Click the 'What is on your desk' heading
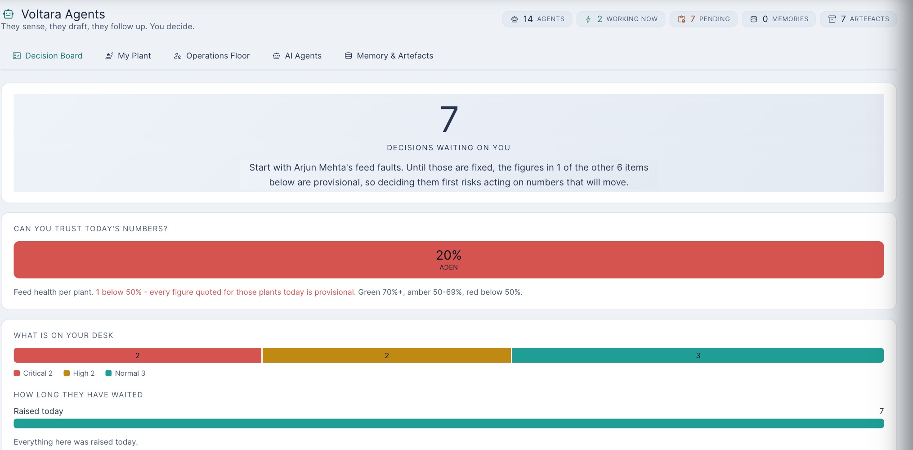913x450 pixels. (64, 335)
